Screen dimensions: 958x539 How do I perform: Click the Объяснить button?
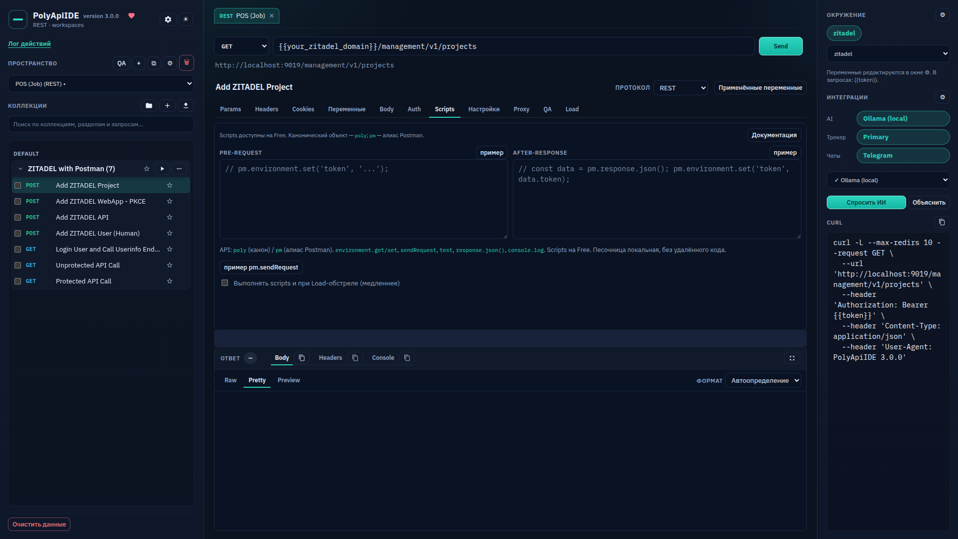click(929, 203)
